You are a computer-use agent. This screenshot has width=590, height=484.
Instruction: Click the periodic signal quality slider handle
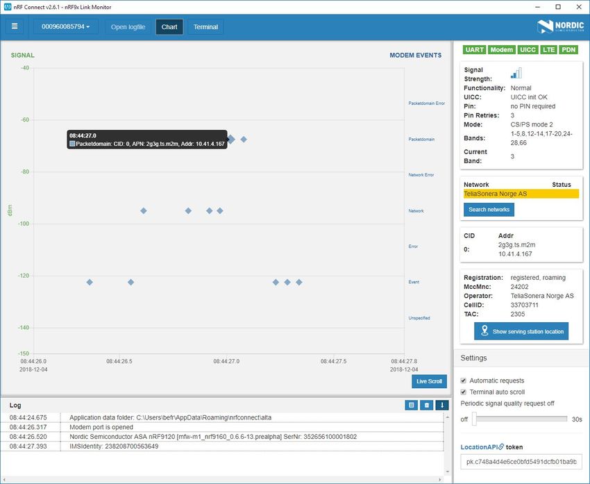(x=474, y=419)
